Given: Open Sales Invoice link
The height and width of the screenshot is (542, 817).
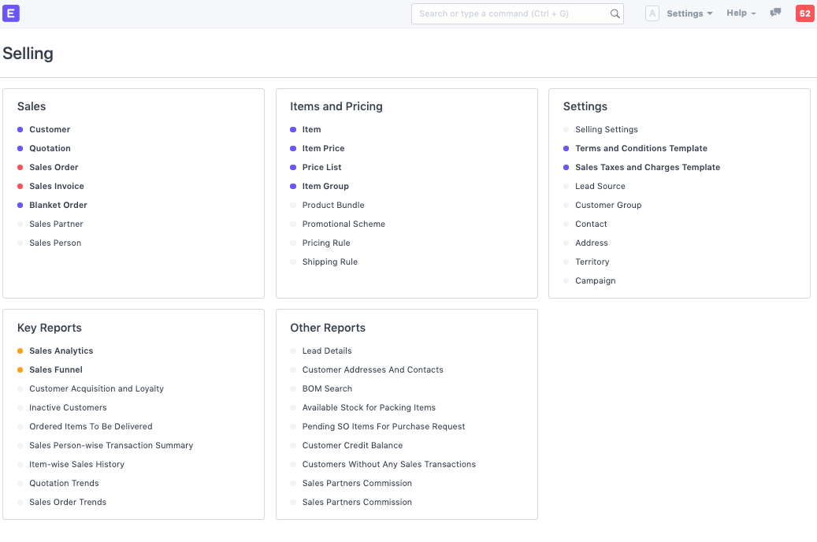Looking at the screenshot, I should 56,186.
